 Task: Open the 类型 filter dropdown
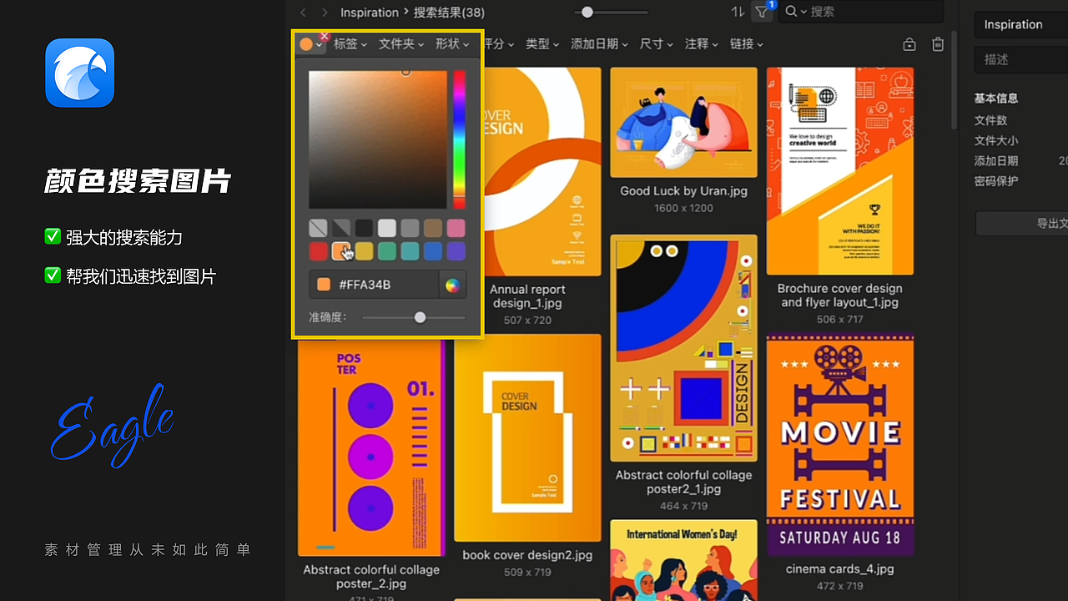[x=542, y=44]
